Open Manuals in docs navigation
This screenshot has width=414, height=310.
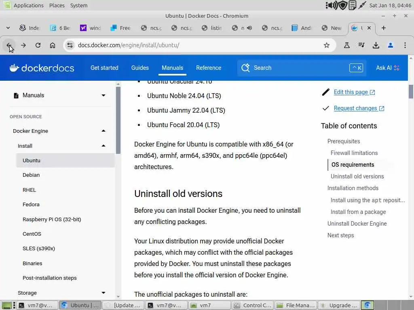(x=172, y=68)
